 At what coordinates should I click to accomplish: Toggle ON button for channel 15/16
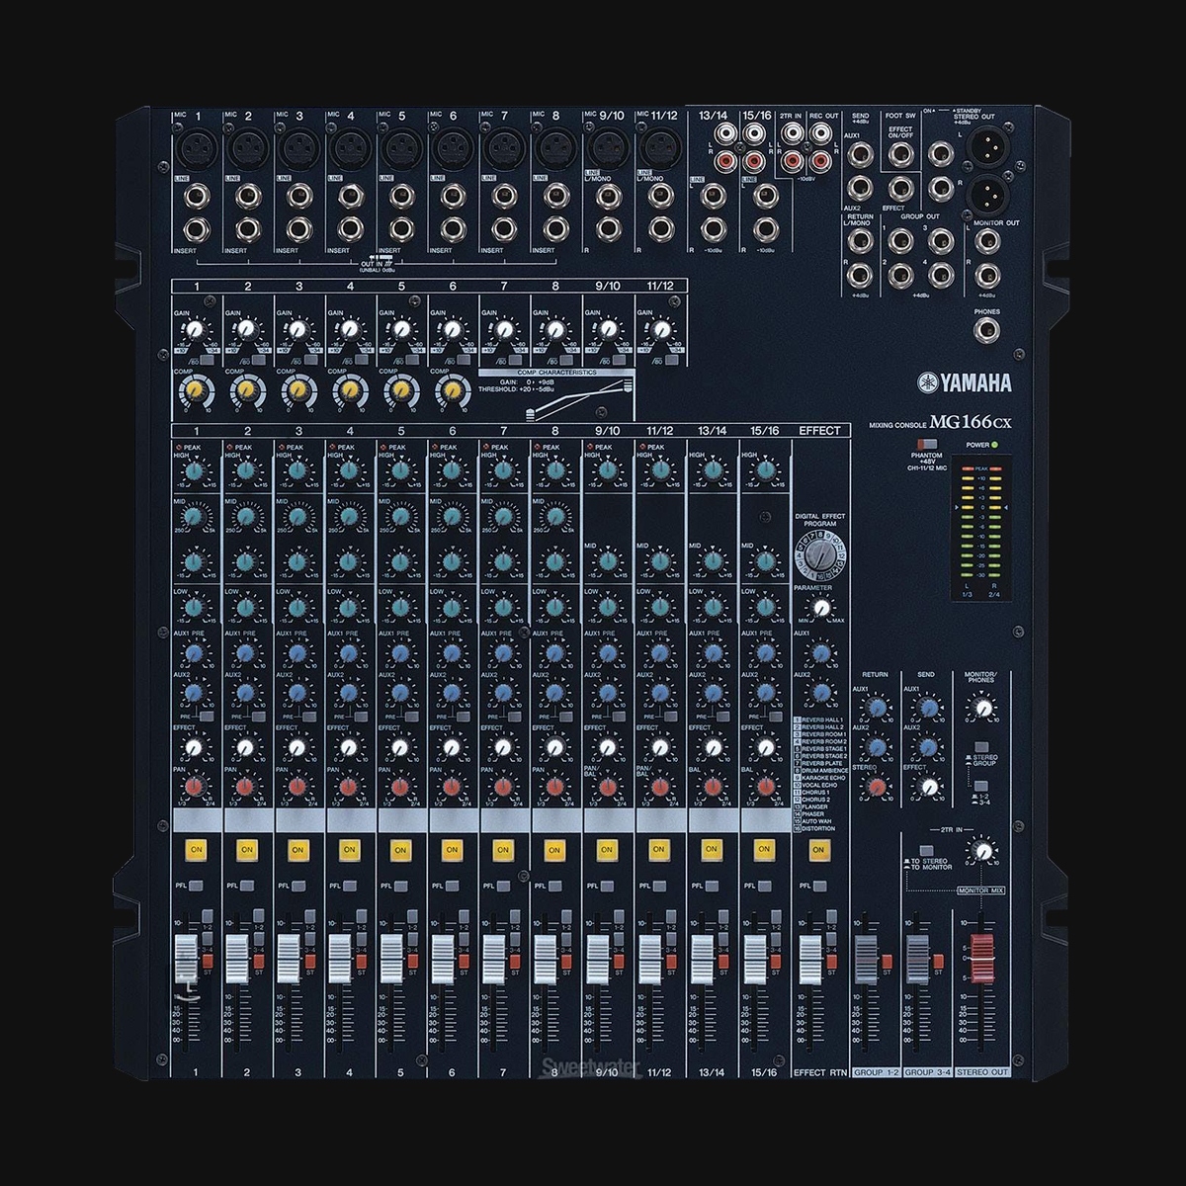[763, 849]
